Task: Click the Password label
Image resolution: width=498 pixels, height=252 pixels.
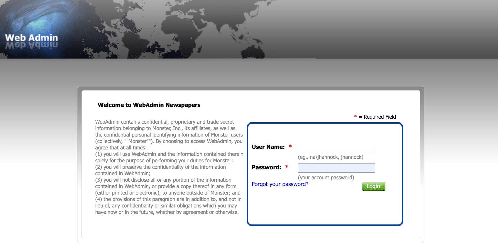Action: [x=266, y=168]
